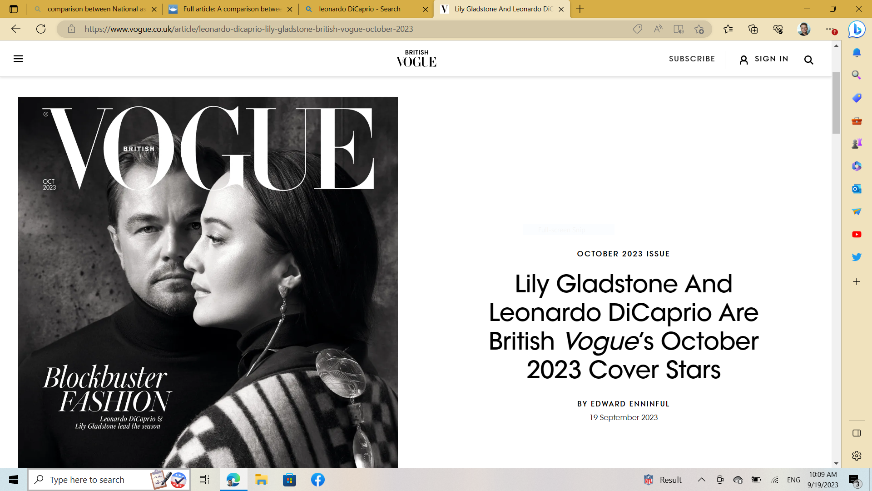
Task: Click the taskbar 'Type here to search' box
Action: [109, 480]
